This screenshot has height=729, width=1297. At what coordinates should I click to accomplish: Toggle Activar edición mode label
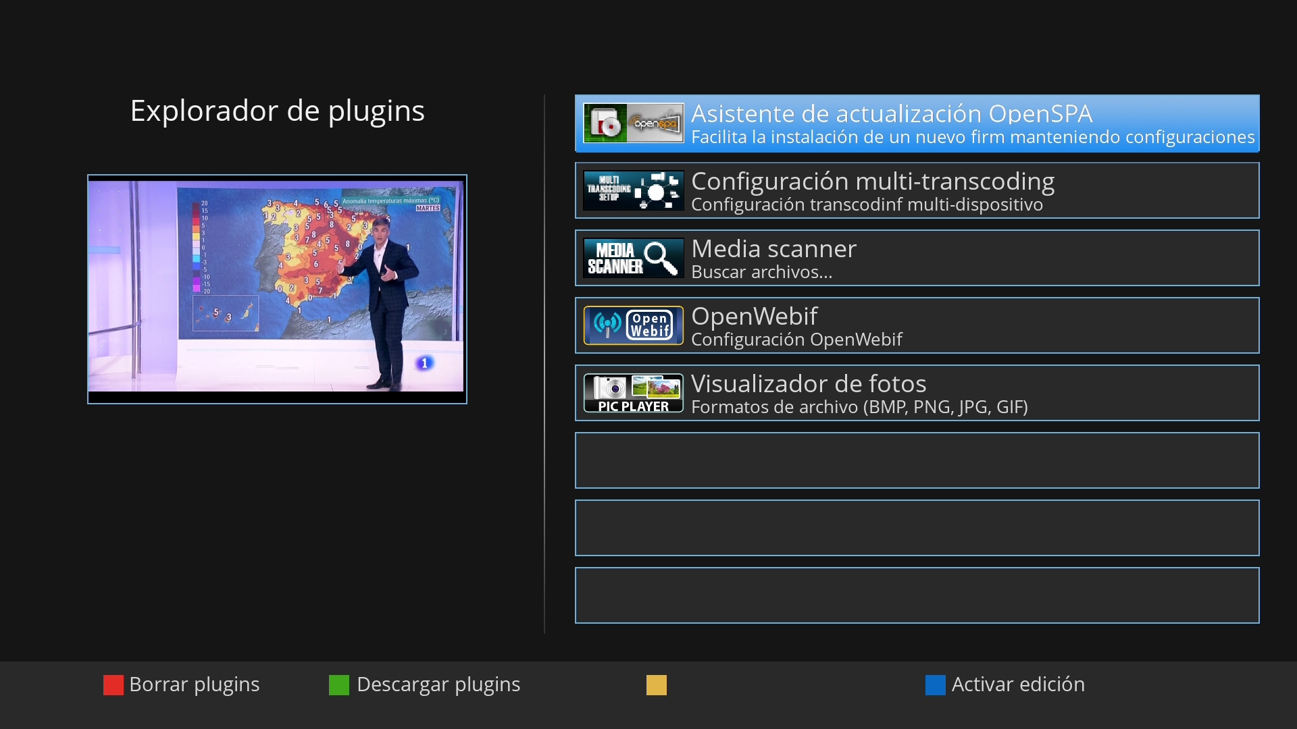pos(1017,684)
